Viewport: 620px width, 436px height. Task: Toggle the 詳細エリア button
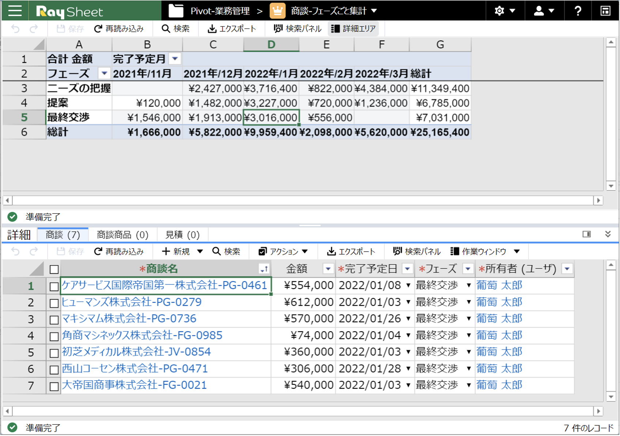pyautogui.click(x=353, y=29)
